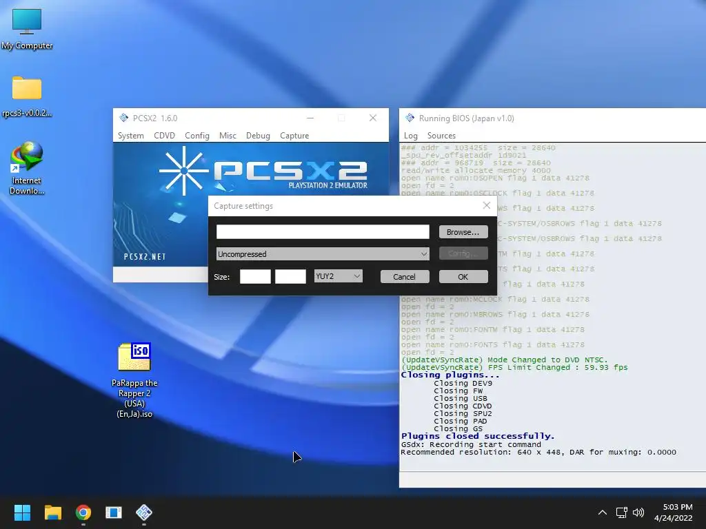Click the 'Closing USB' log line
The image size is (706, 529).
tap(460, 398)
